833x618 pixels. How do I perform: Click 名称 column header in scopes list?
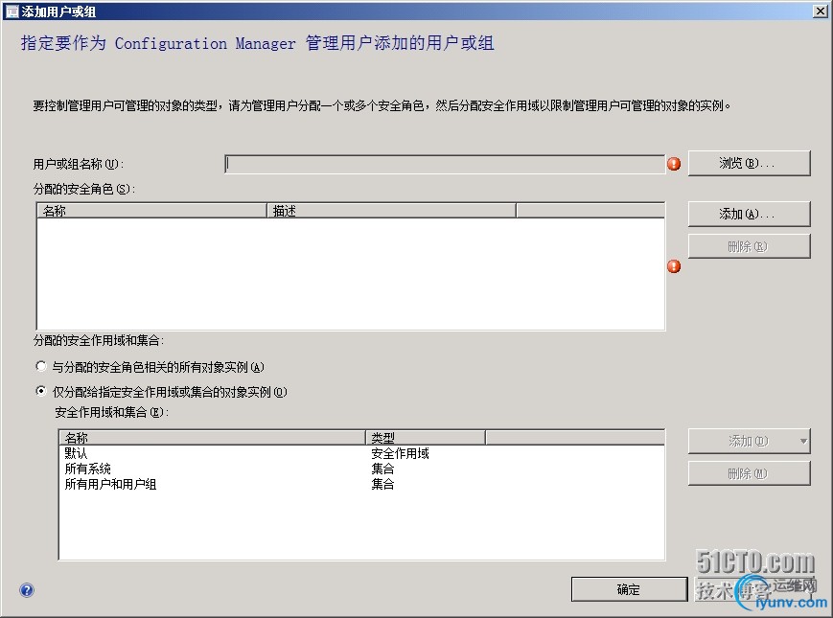pos(213,438)
